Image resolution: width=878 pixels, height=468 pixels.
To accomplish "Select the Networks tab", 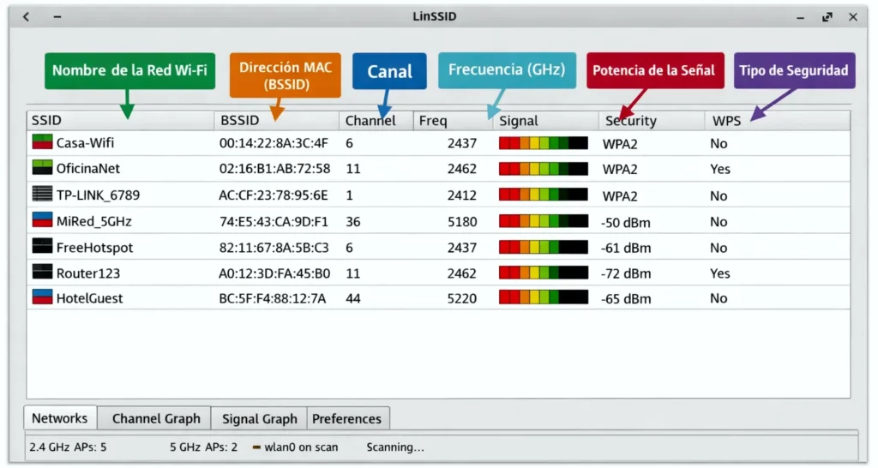I will point(59,418).
